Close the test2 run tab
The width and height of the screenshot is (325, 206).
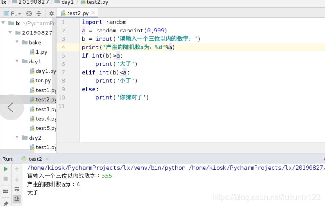click(x=47, y=159)
